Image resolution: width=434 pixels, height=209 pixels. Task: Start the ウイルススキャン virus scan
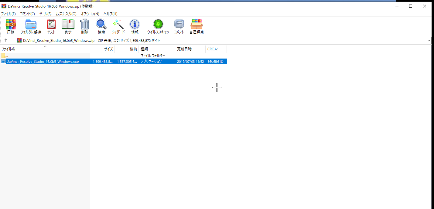pyautogui.click(x=158, y=26)
